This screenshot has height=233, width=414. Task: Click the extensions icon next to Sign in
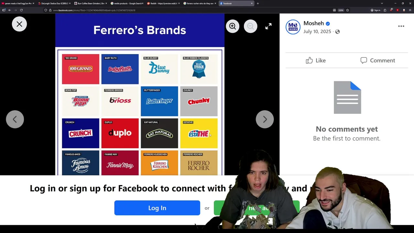click(x=385, y=10)
